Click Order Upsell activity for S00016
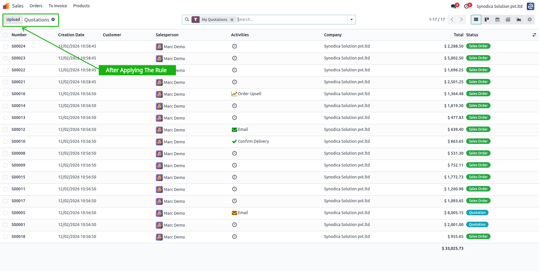The width and height of the screenshot is (539, 271). point(246,94)
